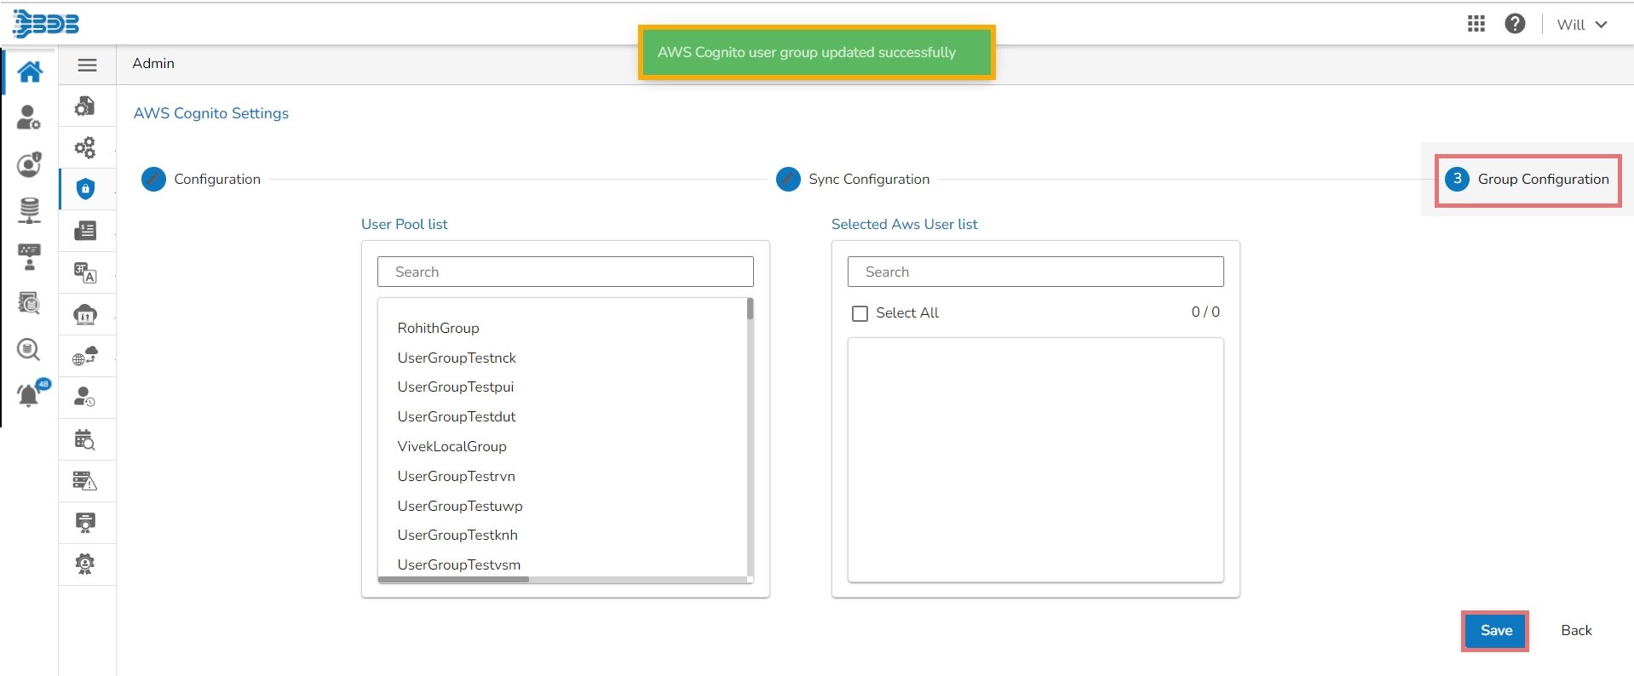The width and height of the screenshot is (1634, 676).
Task: Open the notifications bell icon
Action: [29, 395]
